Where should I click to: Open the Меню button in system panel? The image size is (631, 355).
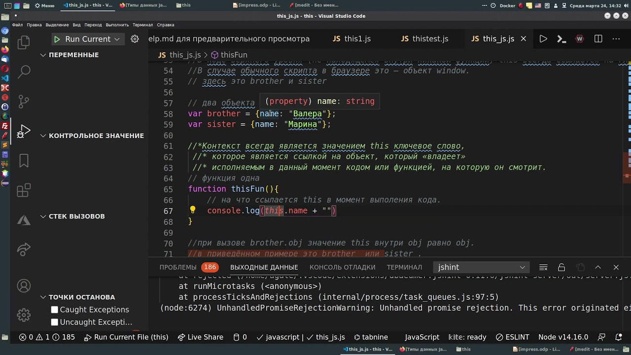click(x=44, y=5)
